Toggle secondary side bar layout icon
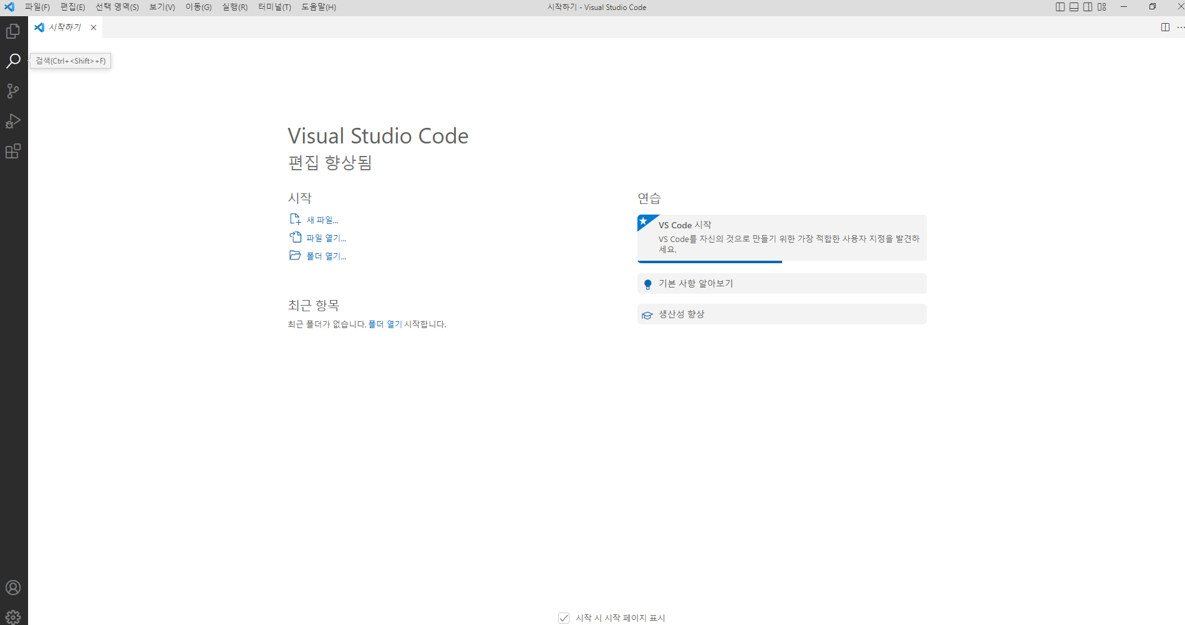The width and height of the screenshot is (1185, 625). tap(1088, 7)
